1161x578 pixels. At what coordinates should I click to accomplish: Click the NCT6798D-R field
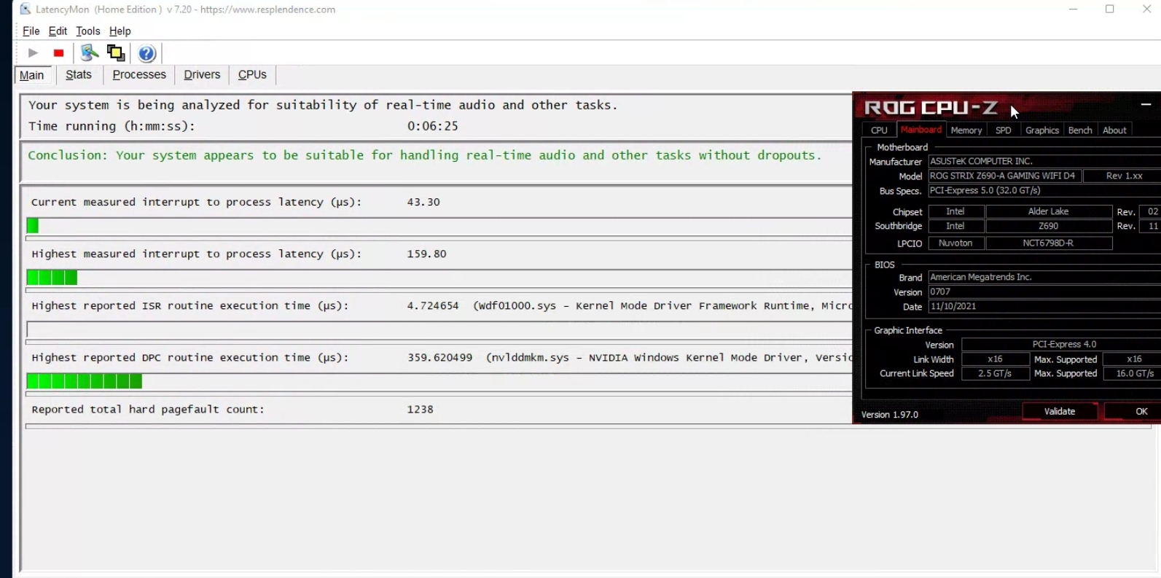tap(1049, 243)
